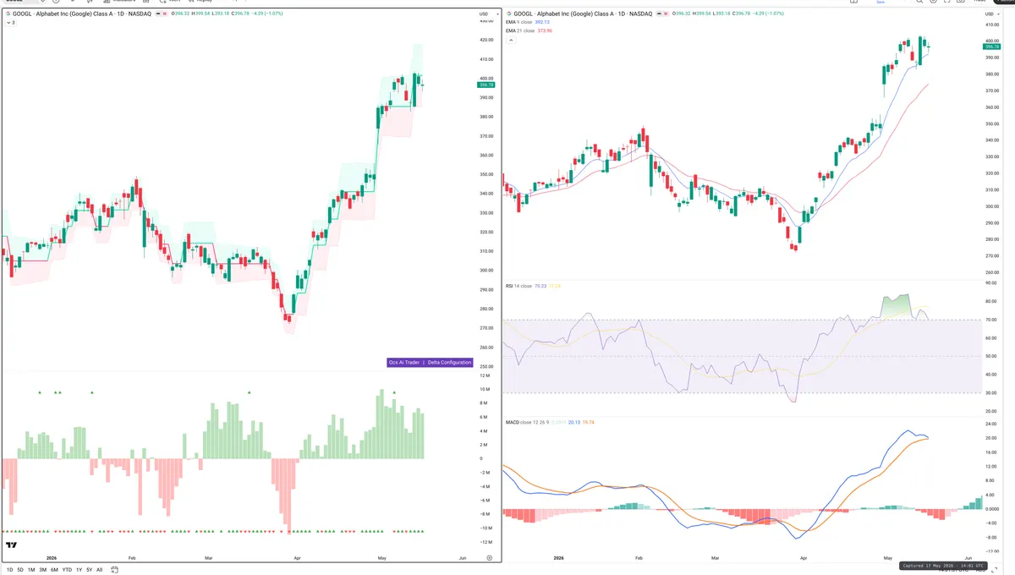Screen dimensions: 1015x575
Task: Click the 10 M value on delta volume scale
Action: pos(485,389)
